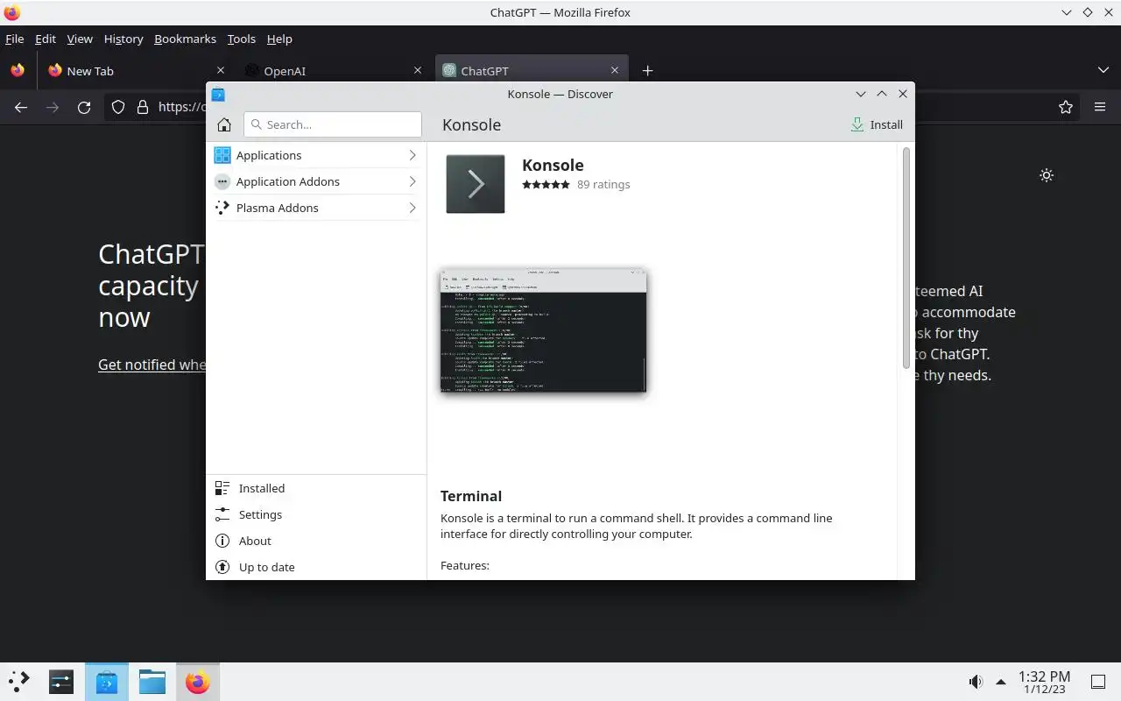Screen dimensions: 1121x701
Task: Open the Bookmarks menu
Action: pyautogui.click(x=185, y=39)
